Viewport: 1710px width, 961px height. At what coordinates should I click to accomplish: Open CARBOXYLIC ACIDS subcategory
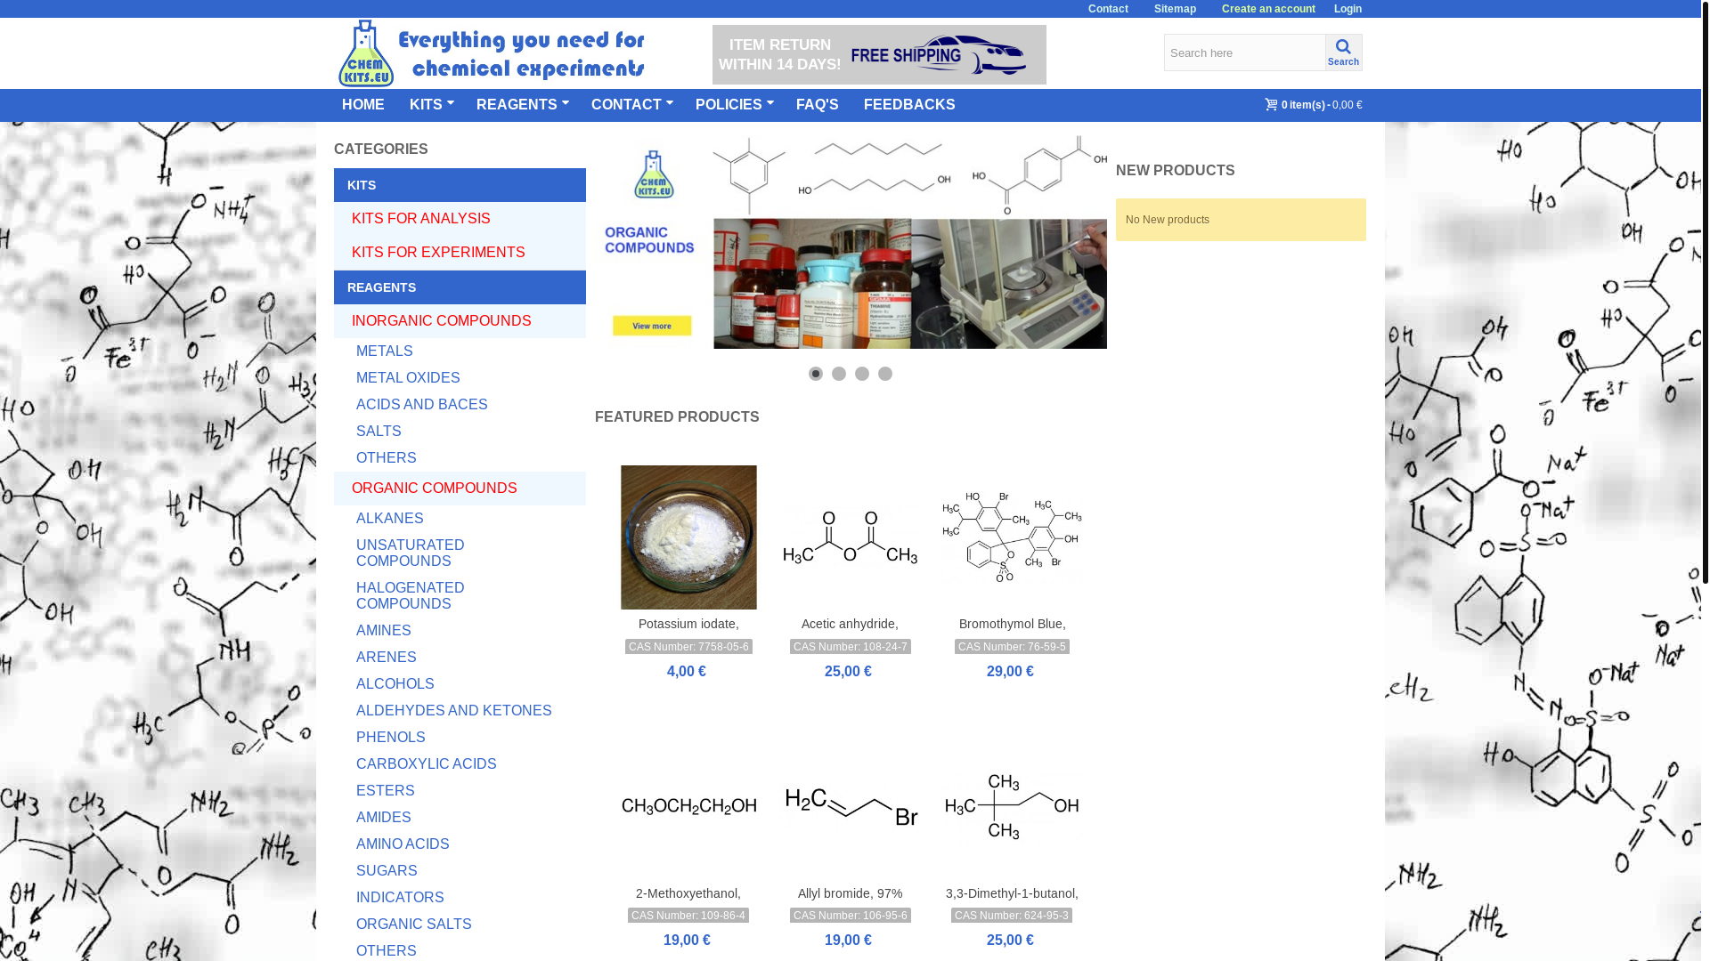pyautogui.click(x=427, y=764)
